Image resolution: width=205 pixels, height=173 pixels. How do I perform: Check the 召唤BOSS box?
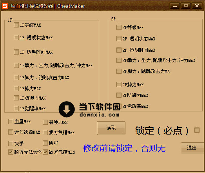[45, 122]
